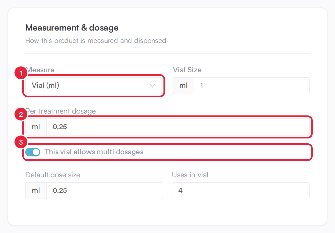This screenshot has height=233, width=335.
Task: Toggle the multi dosages vial switch
Action: (33, 152)
